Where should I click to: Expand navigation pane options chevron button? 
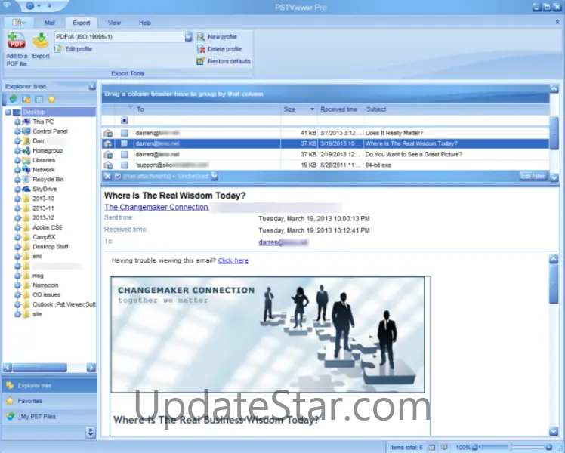click(x=91, y=432)
